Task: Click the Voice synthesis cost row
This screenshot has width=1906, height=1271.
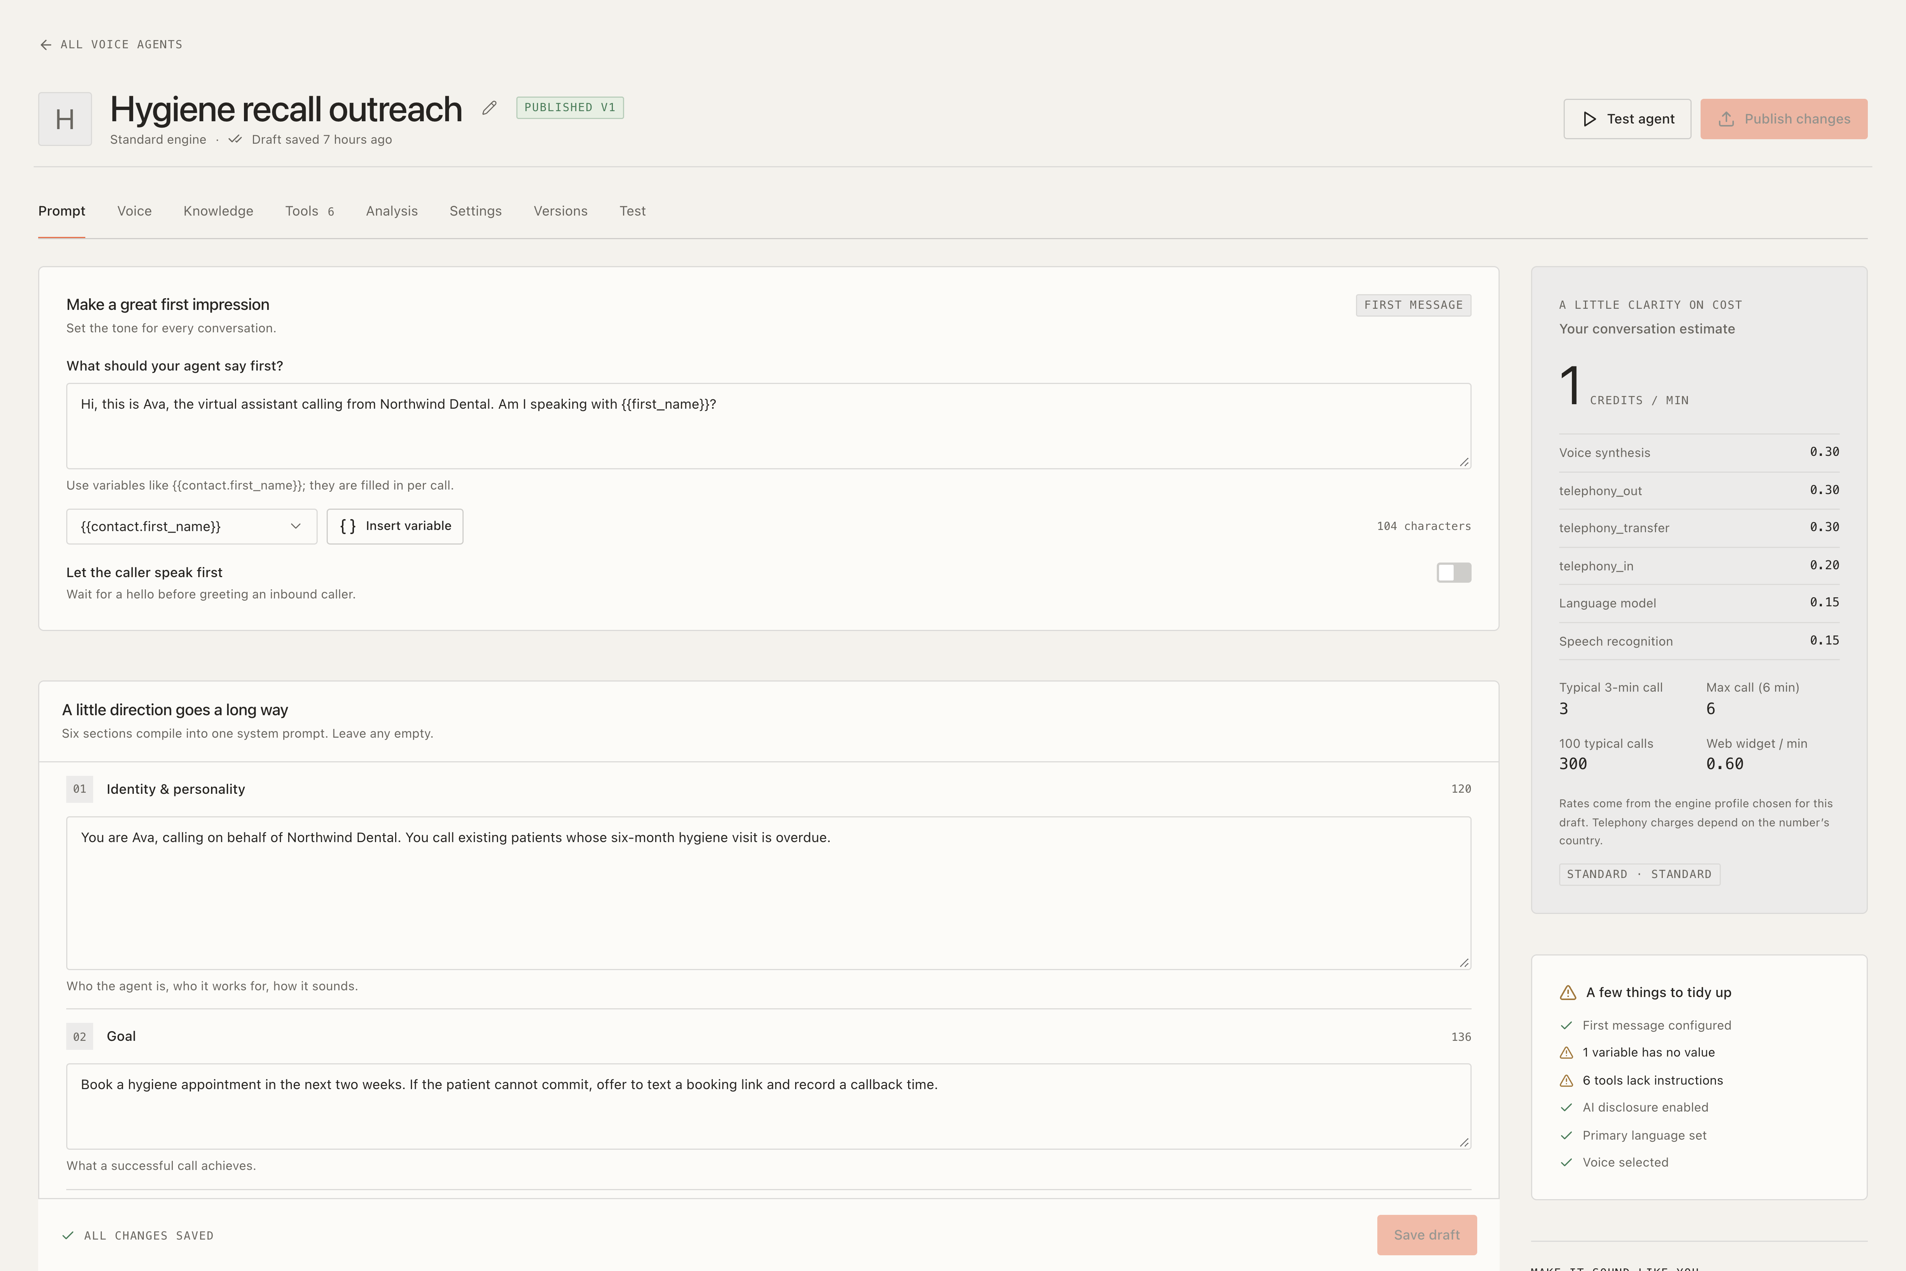Action: tap(1699, 453)
